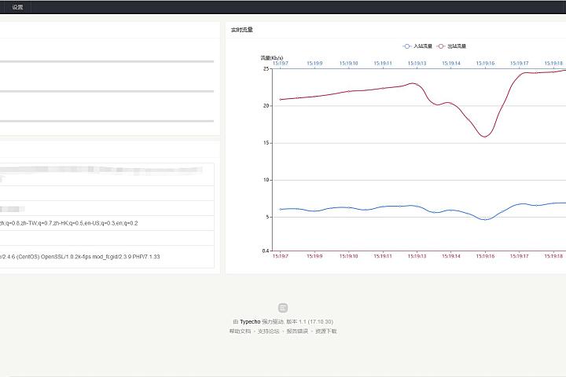The width and height of the screenshot is (566, 377).
Task: Open the Typecho link in footer
Action: point(249,322)
